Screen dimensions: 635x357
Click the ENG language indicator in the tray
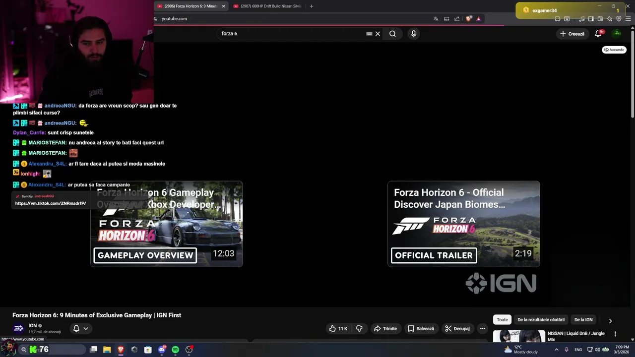pyautogui.click(x=578, y=350)
